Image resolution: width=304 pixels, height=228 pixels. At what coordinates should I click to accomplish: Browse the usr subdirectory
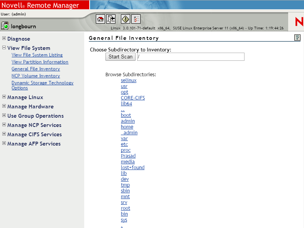(x=124, y=86)
